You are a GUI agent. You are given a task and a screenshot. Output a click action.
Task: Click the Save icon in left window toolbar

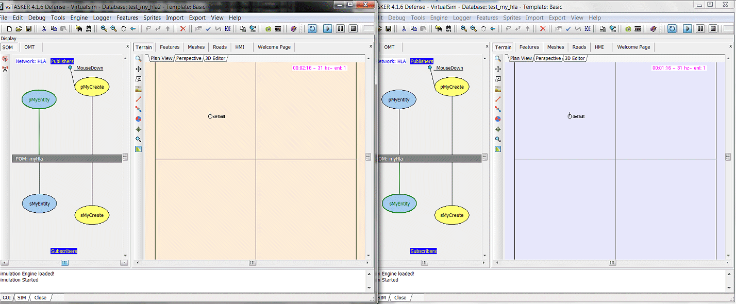coord(28,29)
